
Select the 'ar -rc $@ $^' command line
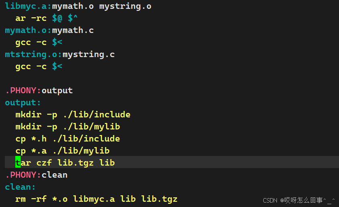click(46, 18)
